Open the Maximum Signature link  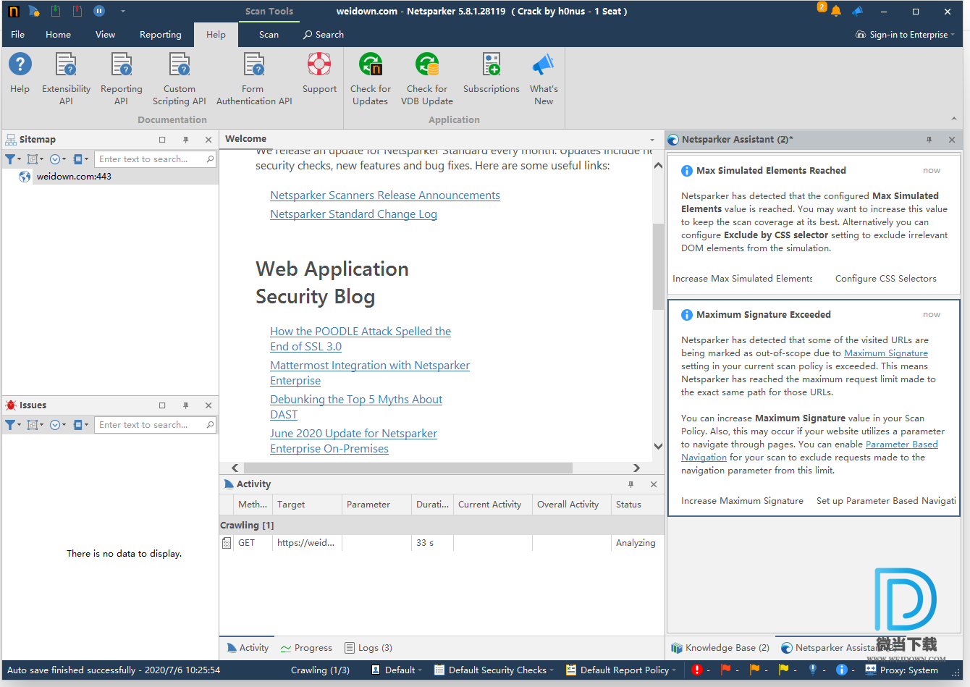pos(886,353)
